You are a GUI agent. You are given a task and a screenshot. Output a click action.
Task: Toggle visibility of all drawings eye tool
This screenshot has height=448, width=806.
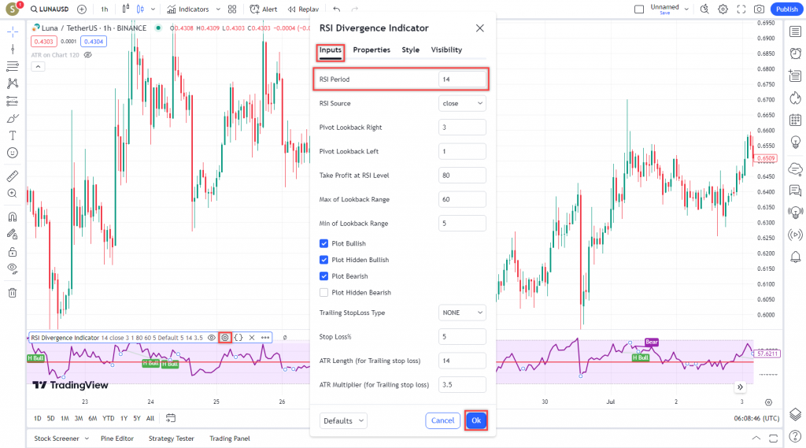pos(13,268)
